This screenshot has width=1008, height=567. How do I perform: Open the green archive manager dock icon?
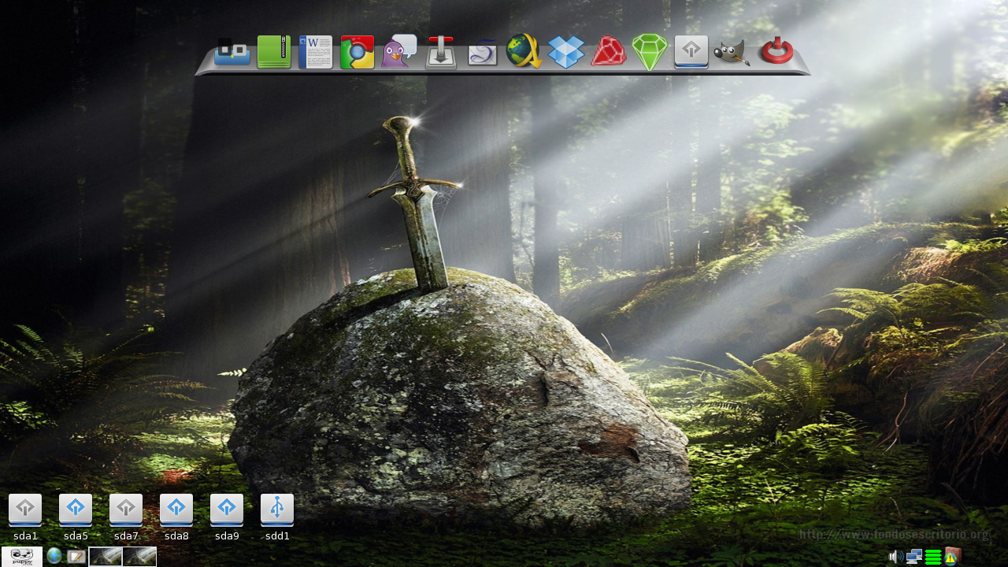[x=273, y=51]
